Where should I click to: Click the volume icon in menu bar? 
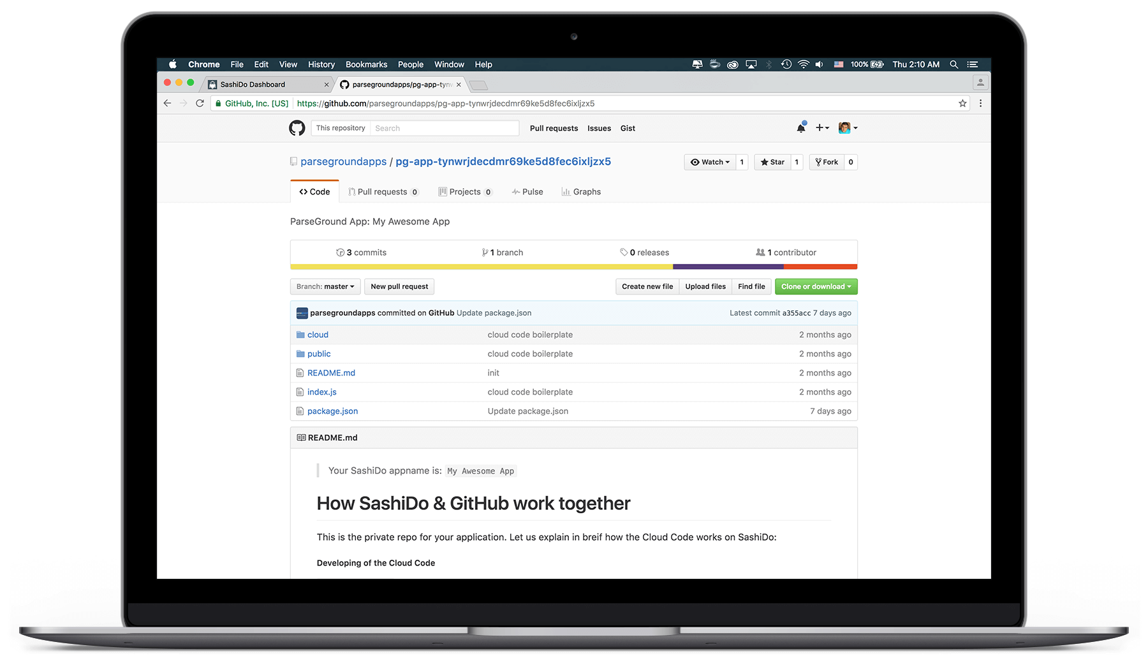coord(820,64)
